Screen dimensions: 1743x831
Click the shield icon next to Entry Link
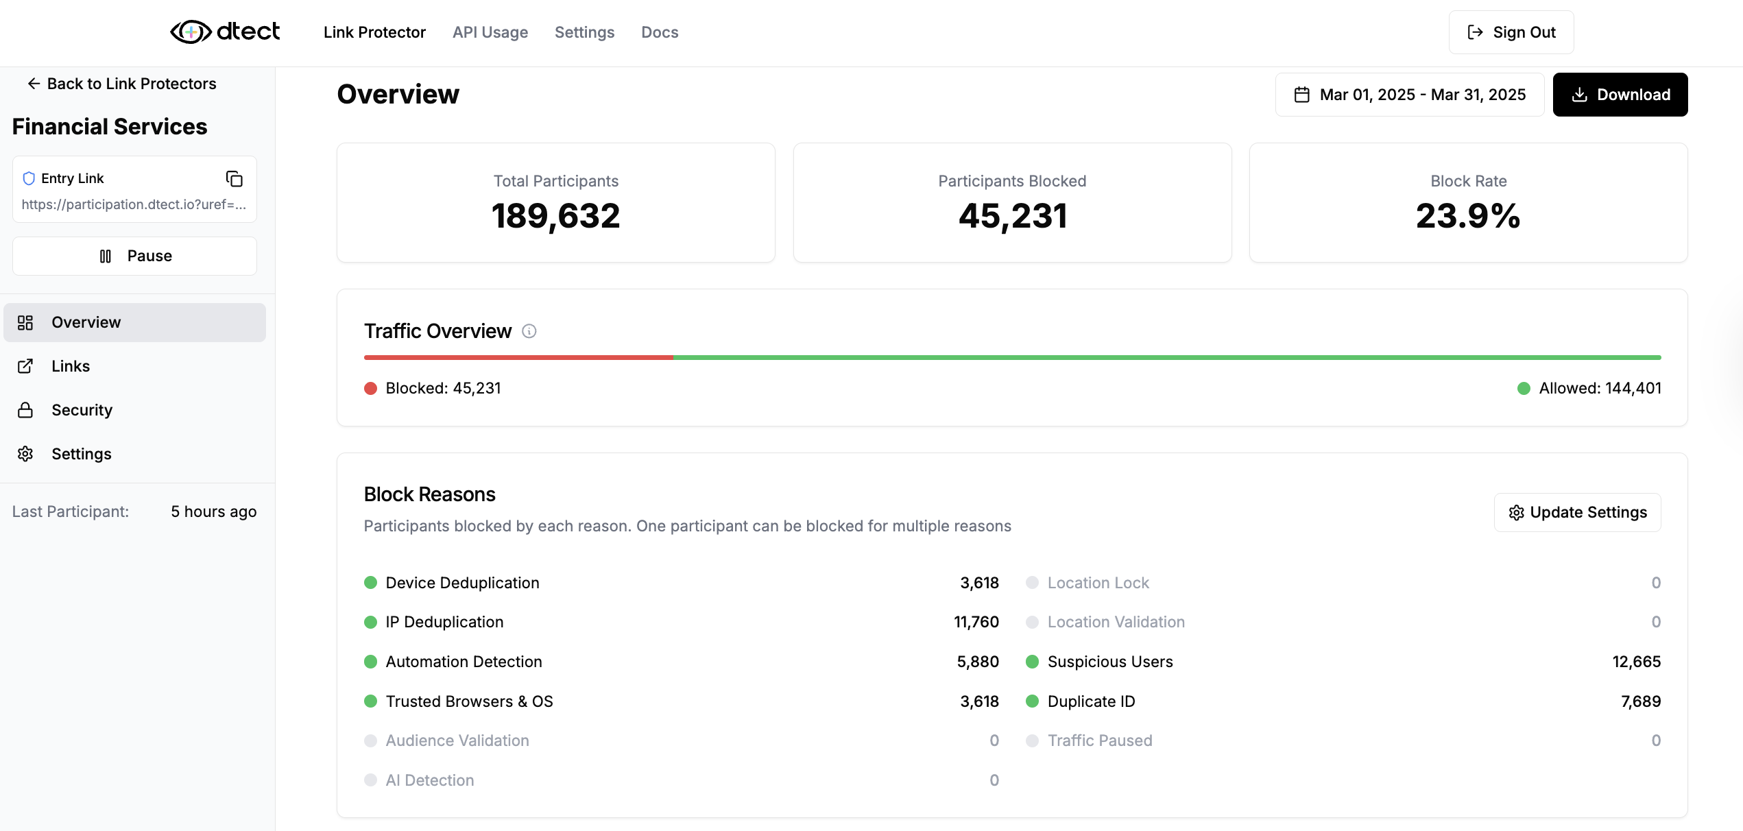click(28, 178)
